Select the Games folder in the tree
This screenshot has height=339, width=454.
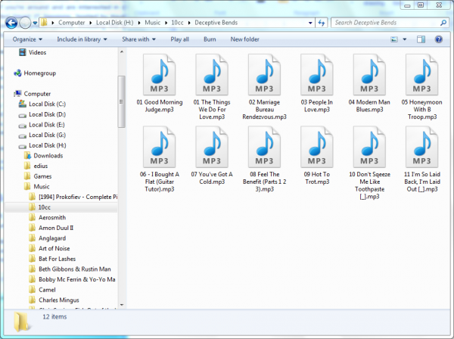click(x=42, y=176)
